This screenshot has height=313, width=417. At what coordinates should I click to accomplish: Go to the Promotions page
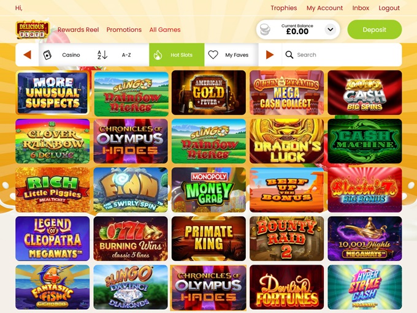click(124, 30)
